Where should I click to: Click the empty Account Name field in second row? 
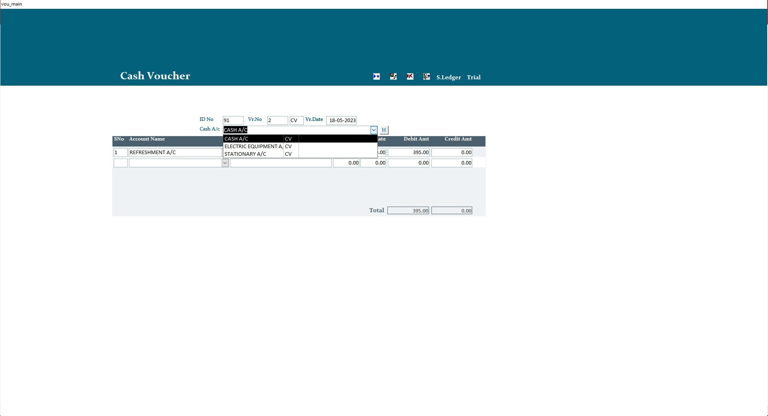(x=175, y=163)
